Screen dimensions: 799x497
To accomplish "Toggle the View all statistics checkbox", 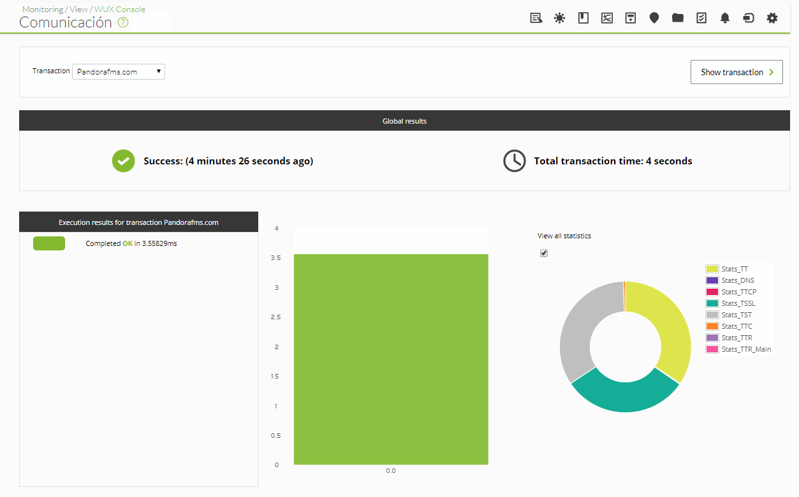I will point(544,253).
